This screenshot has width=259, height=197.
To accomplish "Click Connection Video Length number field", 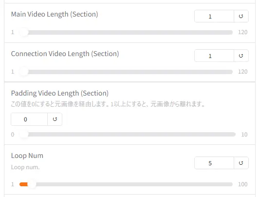I will click(214, 56).
